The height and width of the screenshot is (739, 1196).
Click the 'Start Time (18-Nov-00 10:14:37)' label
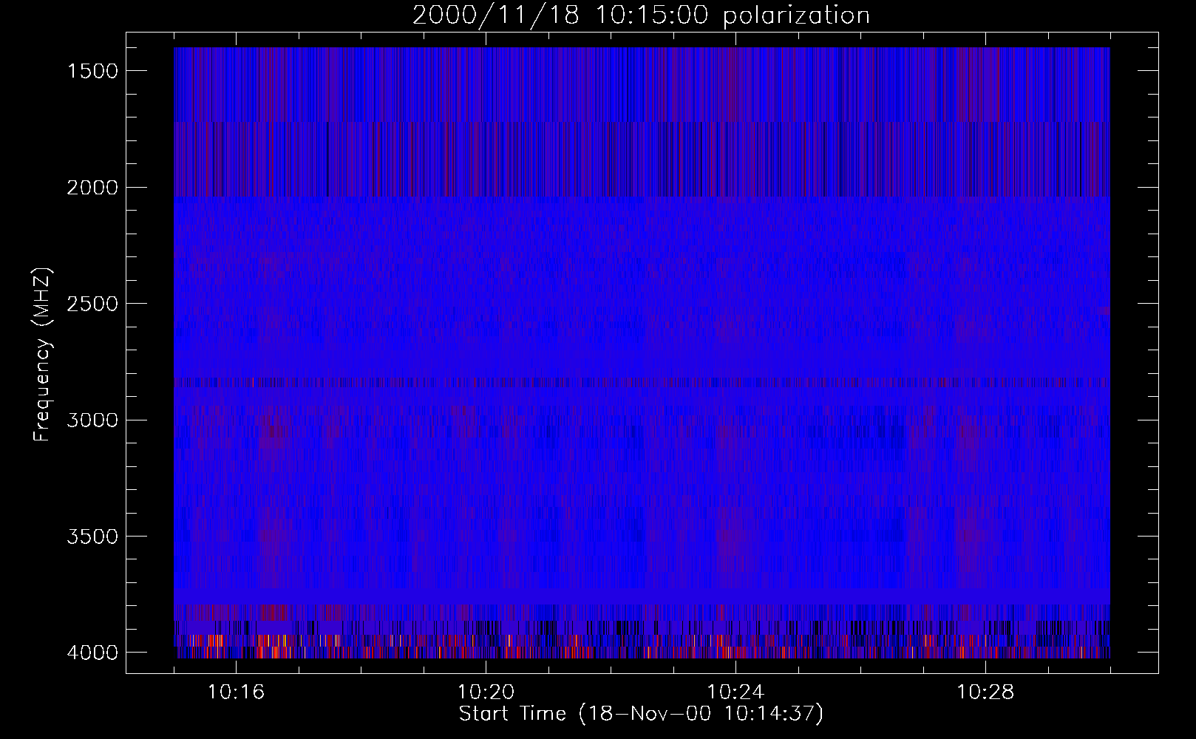[641, 714]
